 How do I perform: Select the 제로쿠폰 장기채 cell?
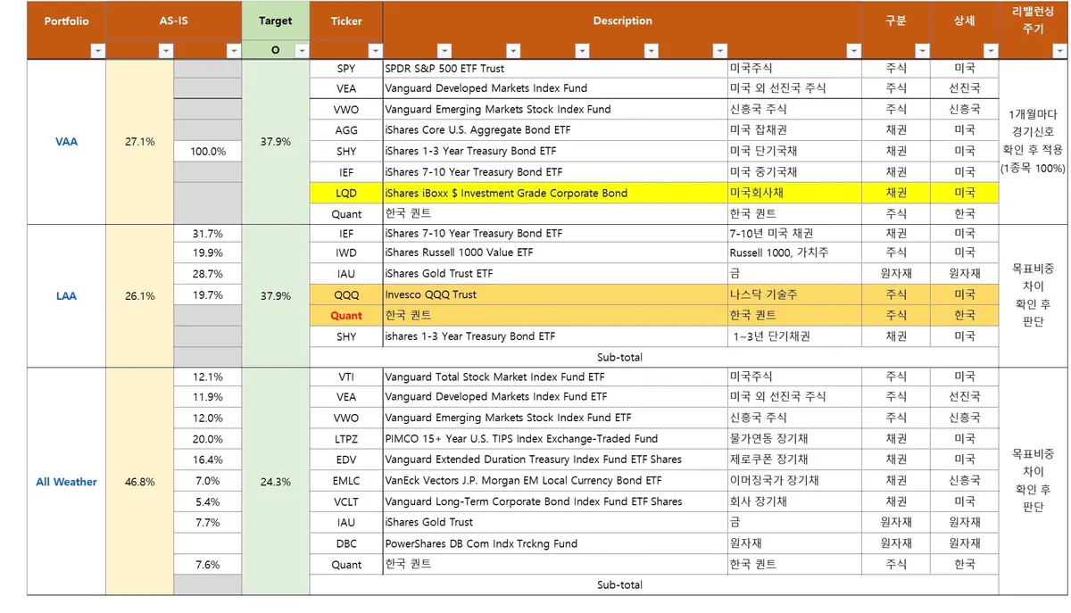click(794, 460)
